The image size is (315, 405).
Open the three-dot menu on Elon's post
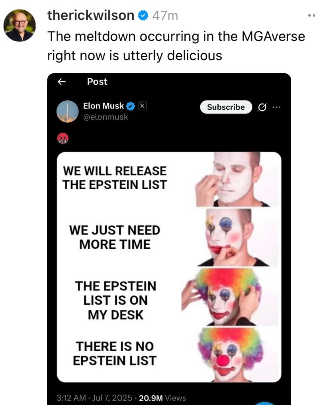pyautogui.click(x=277, y=107)
